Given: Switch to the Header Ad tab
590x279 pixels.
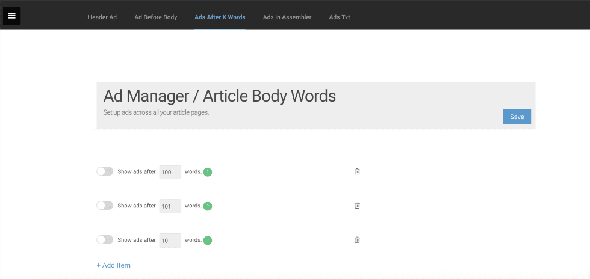Looking at the screenshot, I should tap(102, 17).
